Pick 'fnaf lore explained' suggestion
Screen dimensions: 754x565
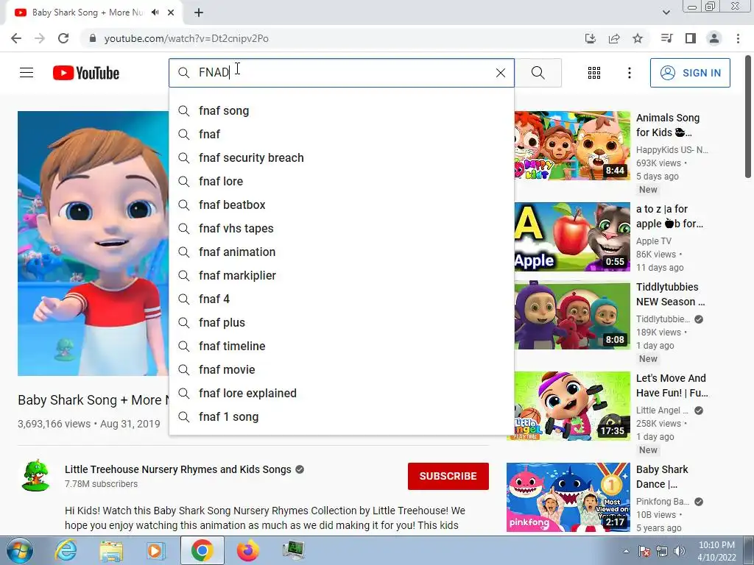(342, 393)
